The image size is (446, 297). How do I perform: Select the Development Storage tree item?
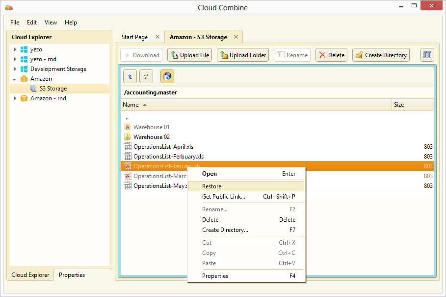[x=58, y=69]
